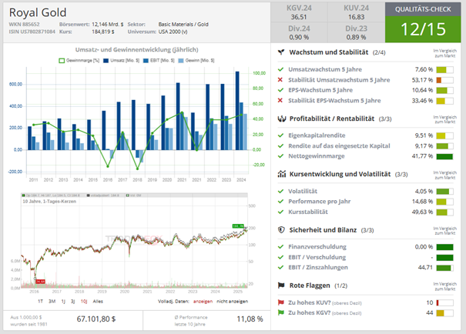Click the Nettogewinnmarge label

[317, 156]
